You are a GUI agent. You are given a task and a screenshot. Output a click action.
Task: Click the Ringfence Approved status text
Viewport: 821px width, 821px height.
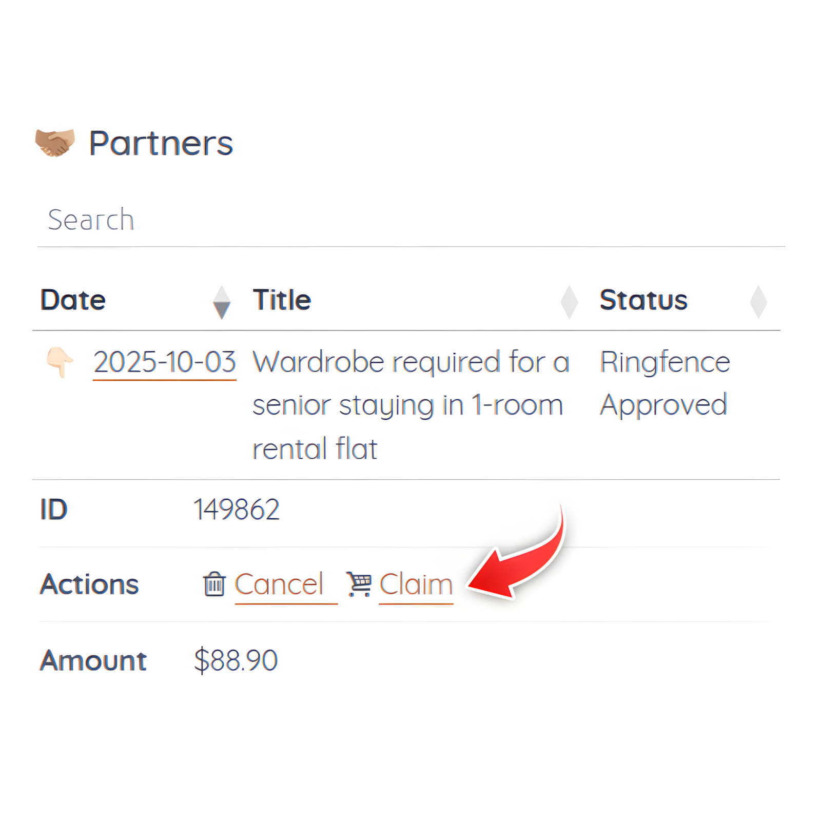coord(664,383)
